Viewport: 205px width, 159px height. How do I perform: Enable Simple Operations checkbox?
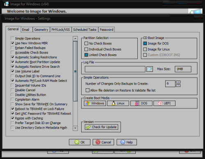coord(12,38)
